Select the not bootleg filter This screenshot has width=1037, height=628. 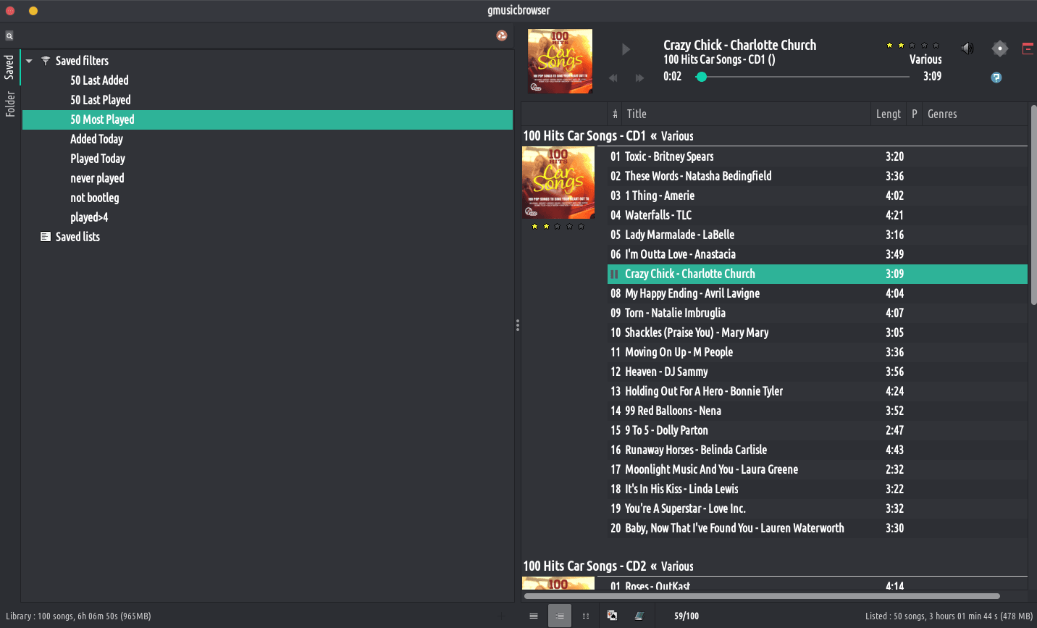94,198
